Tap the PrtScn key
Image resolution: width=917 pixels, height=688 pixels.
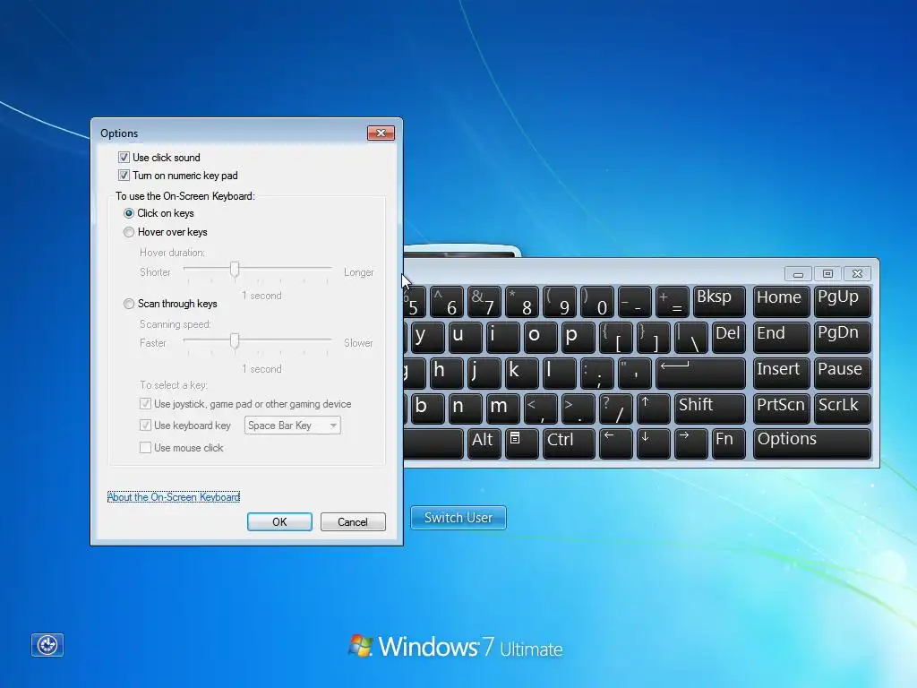coord(781,408)
